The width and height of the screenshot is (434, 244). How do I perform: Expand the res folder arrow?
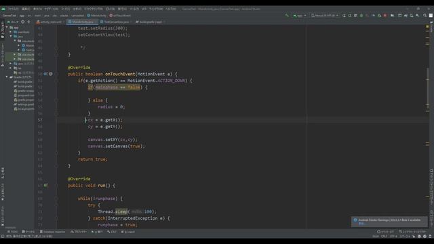click(x=11, y=68)
